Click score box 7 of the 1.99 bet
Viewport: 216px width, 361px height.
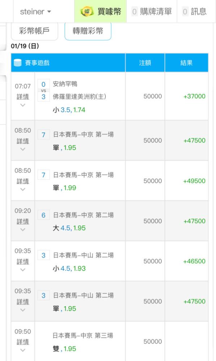tap(43, 175)
